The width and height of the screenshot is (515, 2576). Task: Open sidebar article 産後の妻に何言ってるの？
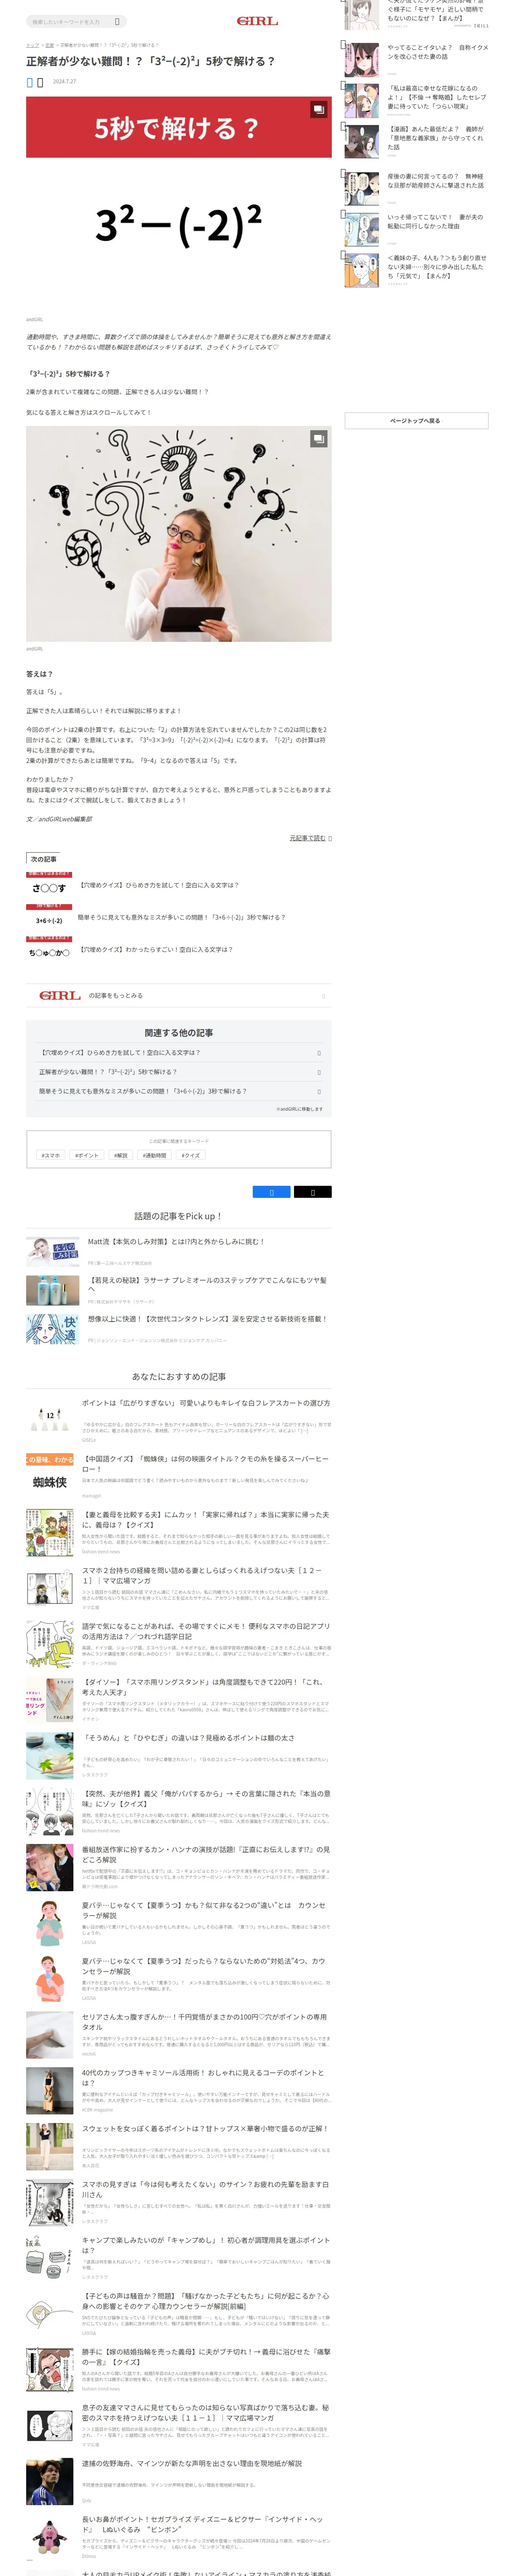point(435,181)
